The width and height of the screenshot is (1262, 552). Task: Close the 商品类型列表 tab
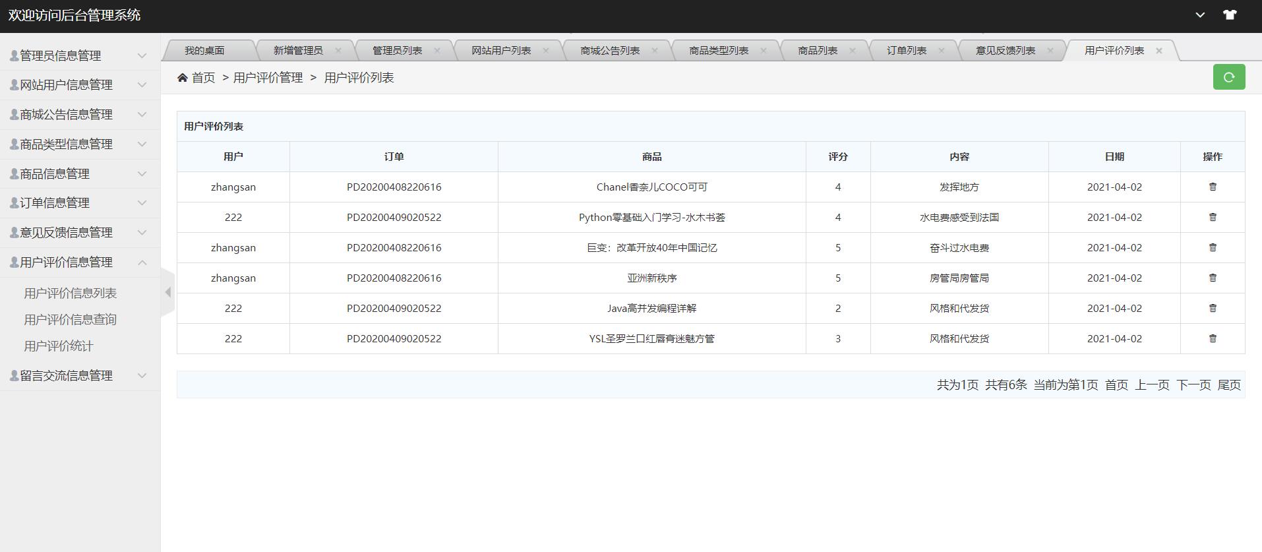click(x=764, y=50)
